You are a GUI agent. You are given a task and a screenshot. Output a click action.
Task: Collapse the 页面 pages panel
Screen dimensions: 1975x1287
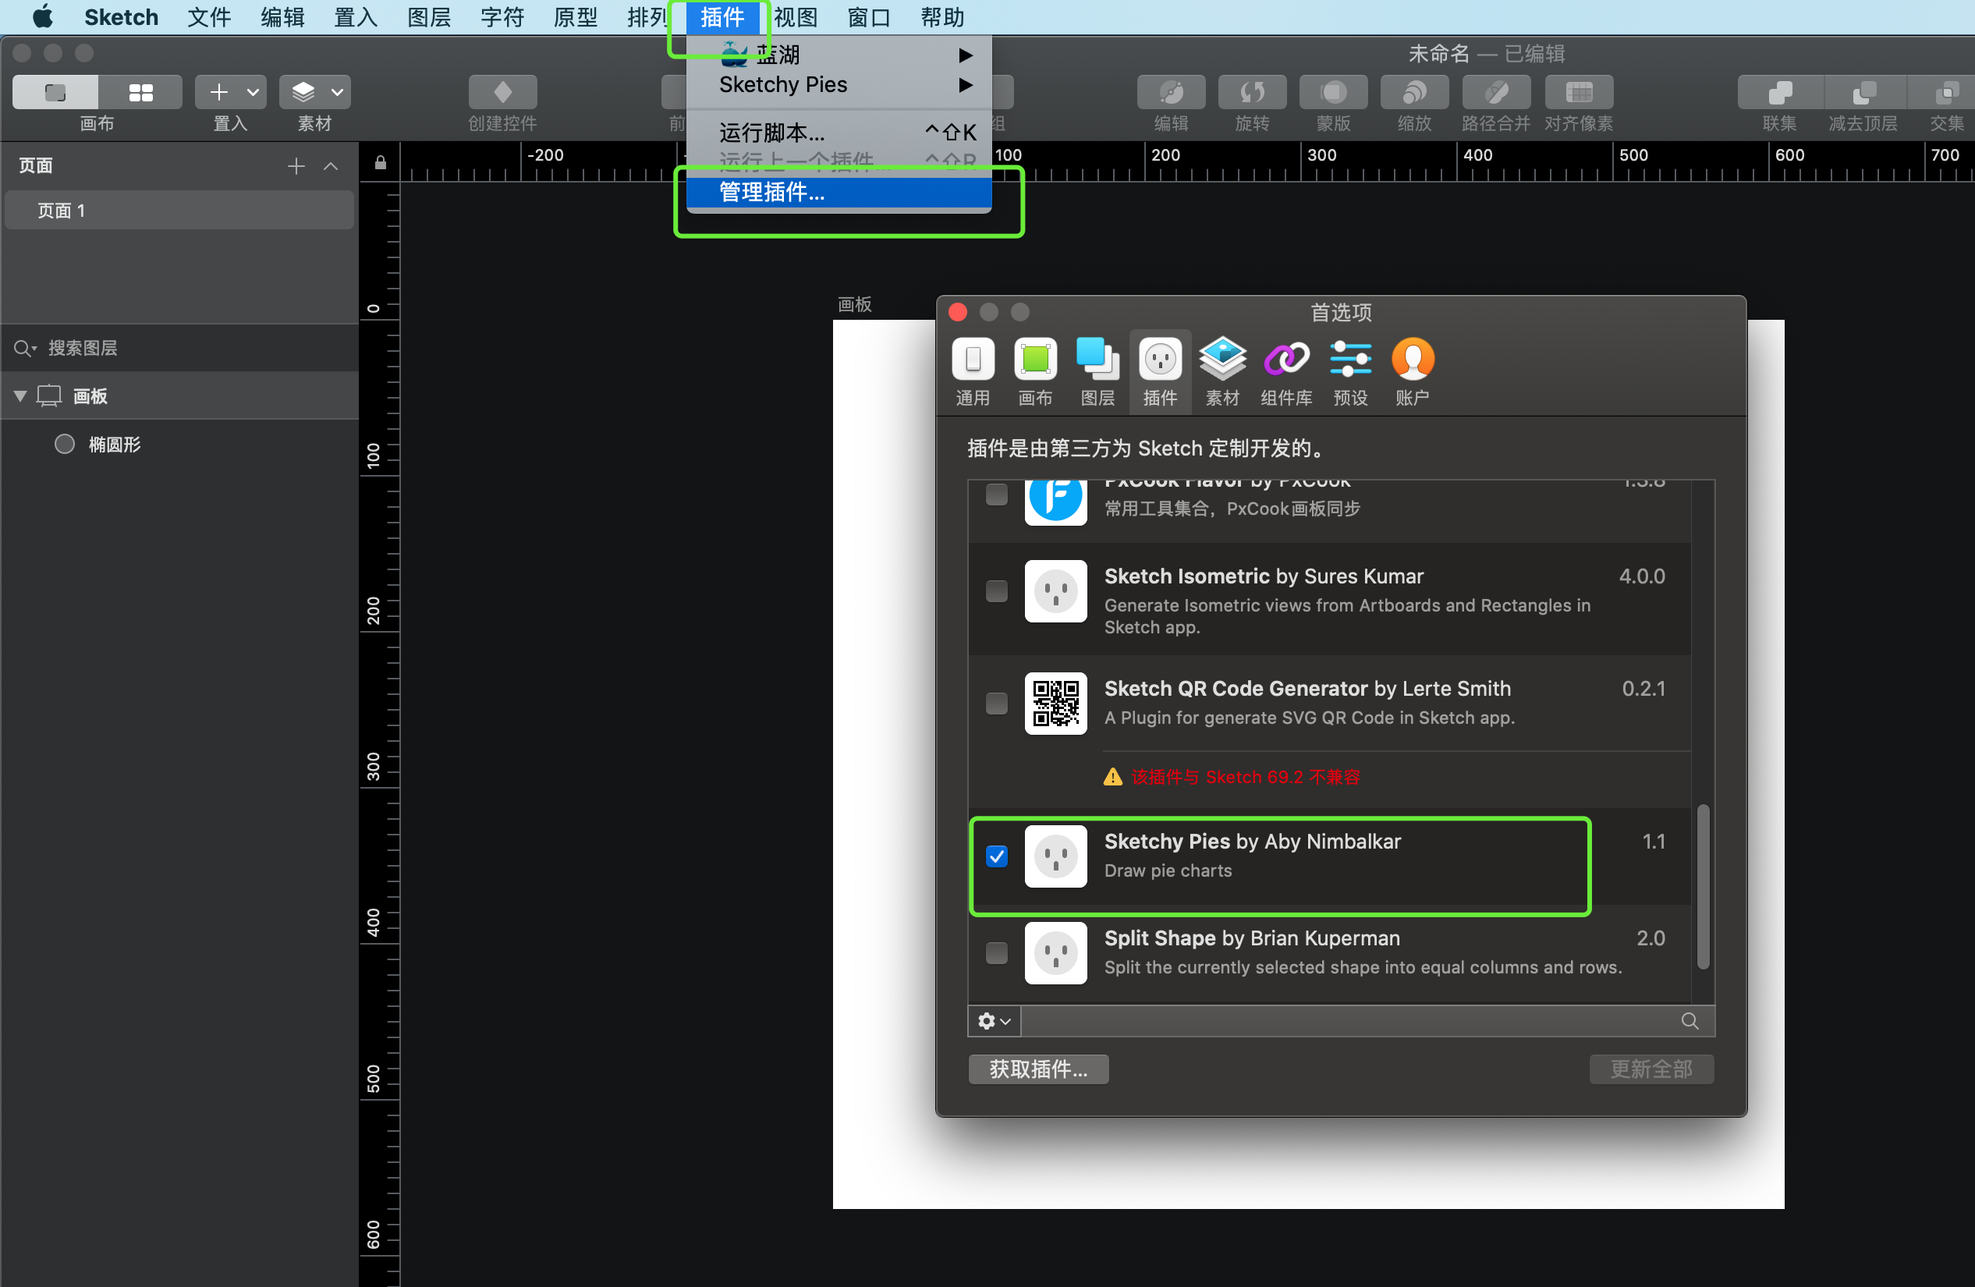[x=330, y=166]
